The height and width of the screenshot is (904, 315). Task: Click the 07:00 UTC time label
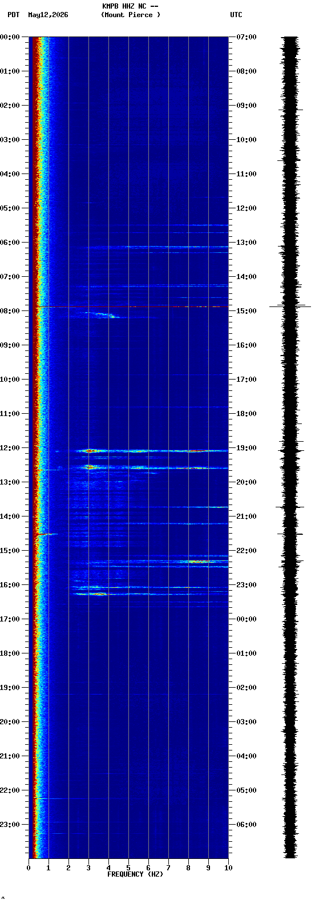click(247, 37)
